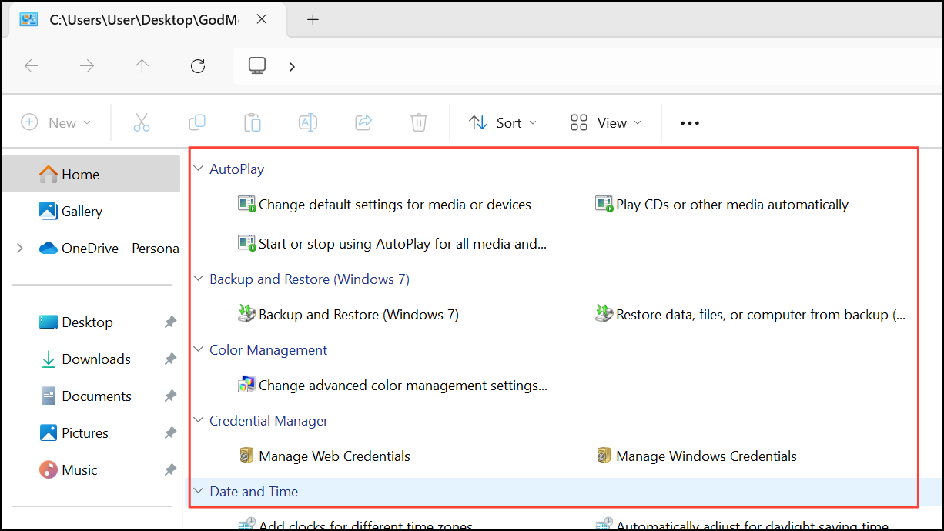
Task: Click AutoPlay icon beside Play CDs item
Action: [x=604, y=205]
